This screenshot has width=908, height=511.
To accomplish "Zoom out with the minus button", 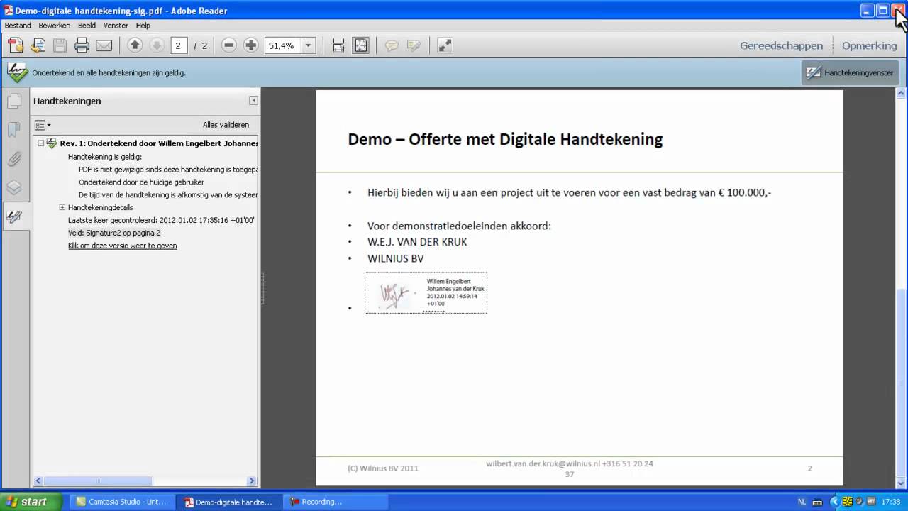I will coord(228,45).
